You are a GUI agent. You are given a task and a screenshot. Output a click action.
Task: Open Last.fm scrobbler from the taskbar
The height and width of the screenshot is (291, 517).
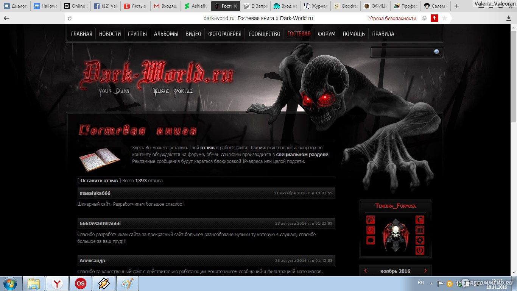pyautogui.click(x=81, y=283)
